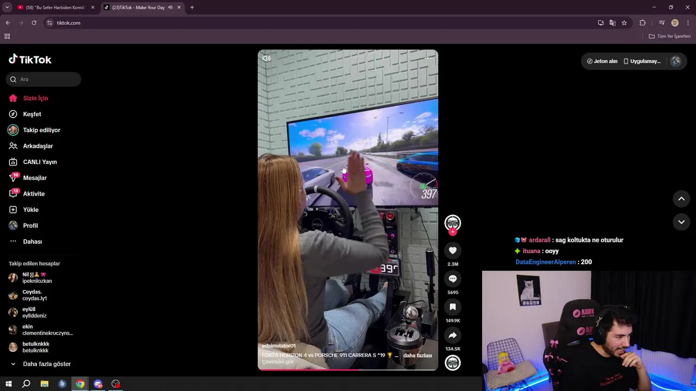This screenshot has width=696, height=391.
Task: Open the three-dot menu on the video
Action: coord(428,58)
